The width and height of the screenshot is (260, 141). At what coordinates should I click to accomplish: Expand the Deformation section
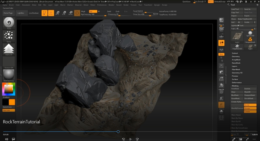click(x=237, y=83)
